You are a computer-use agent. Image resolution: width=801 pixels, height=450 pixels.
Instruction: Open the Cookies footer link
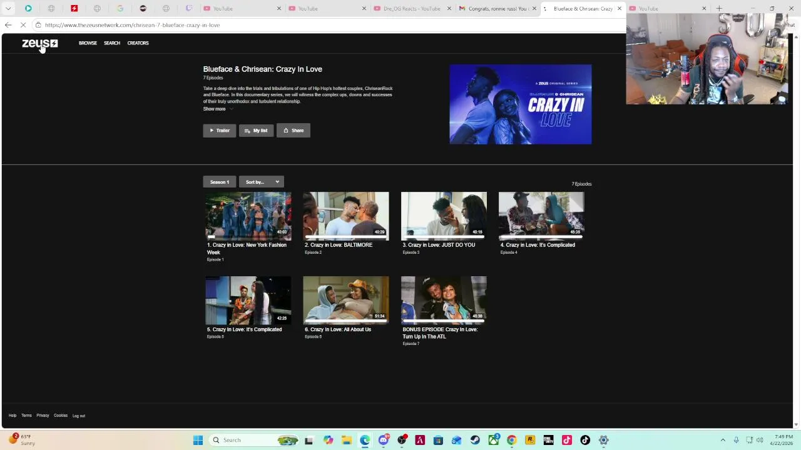[x=61, y=416]
